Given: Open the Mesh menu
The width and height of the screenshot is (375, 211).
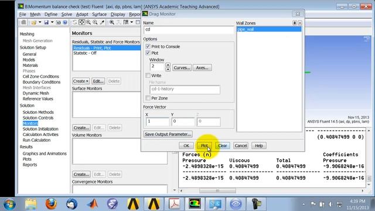Looking at the screenshot, I should pyautogui.click(x=35, y=14).
